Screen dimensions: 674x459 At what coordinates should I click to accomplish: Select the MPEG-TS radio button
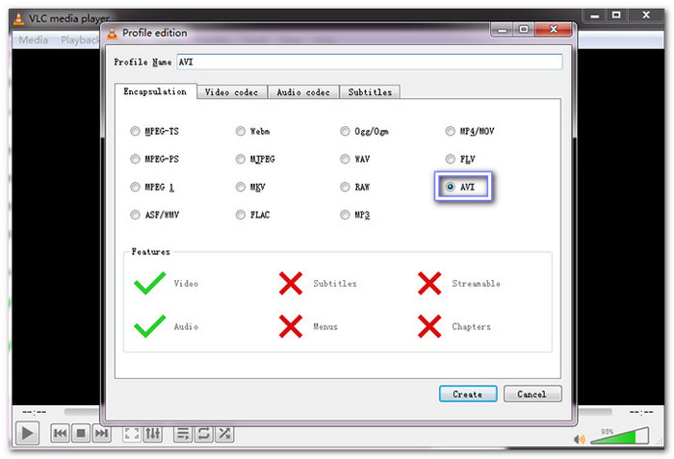(x=135, y=132)
